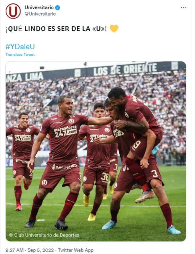
Task: Open the Universitario profile avatar
Action: (13, 11)
